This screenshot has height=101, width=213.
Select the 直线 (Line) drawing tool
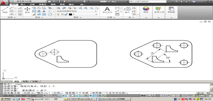pos(4,10)
